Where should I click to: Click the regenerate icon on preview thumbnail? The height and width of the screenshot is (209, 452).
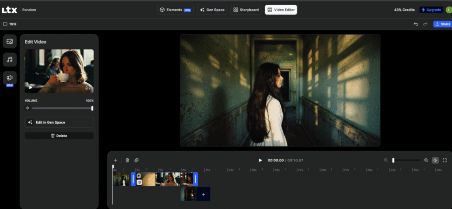(88, 88)
